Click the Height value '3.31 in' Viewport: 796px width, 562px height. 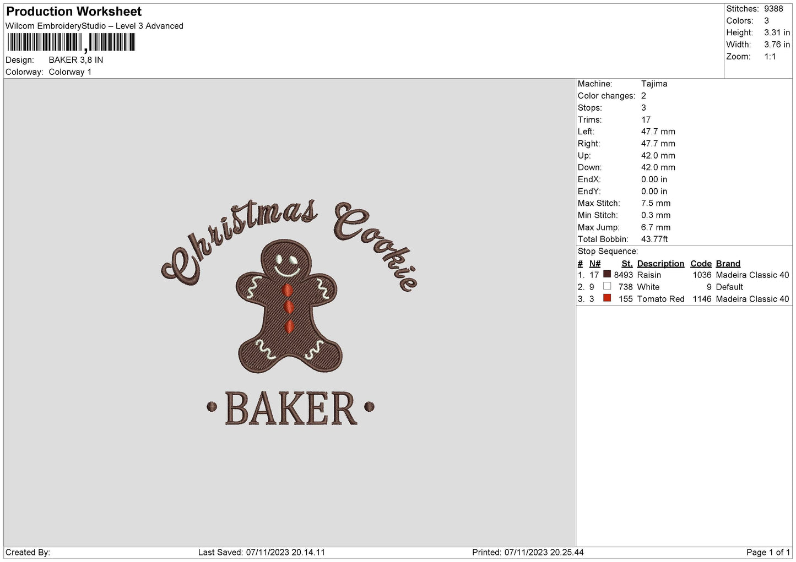click(x=777, y=32)
